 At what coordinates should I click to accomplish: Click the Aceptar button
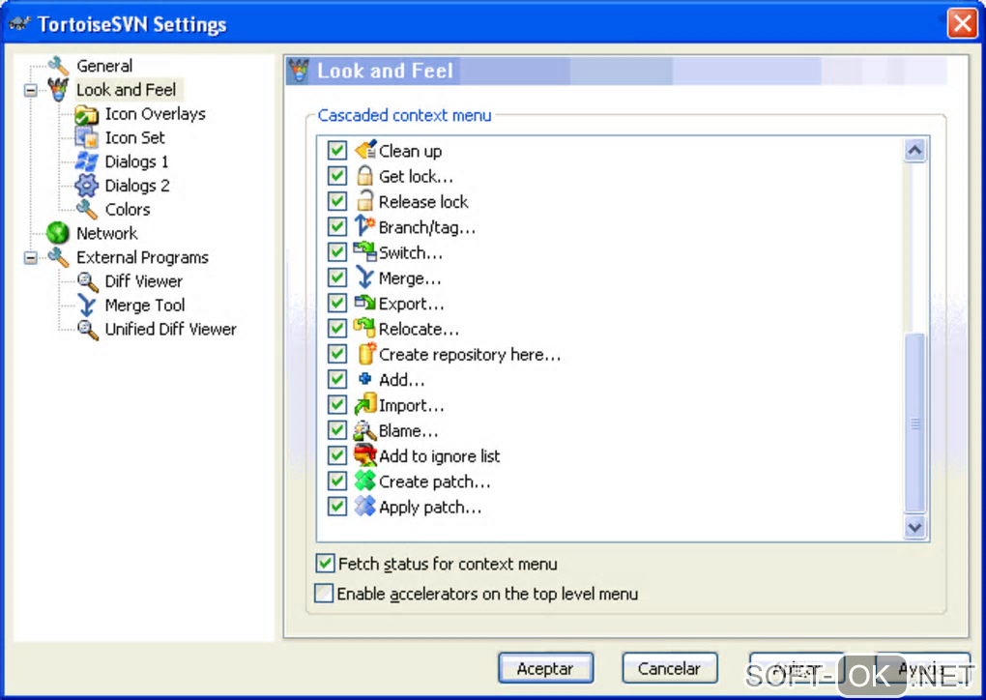545,668
